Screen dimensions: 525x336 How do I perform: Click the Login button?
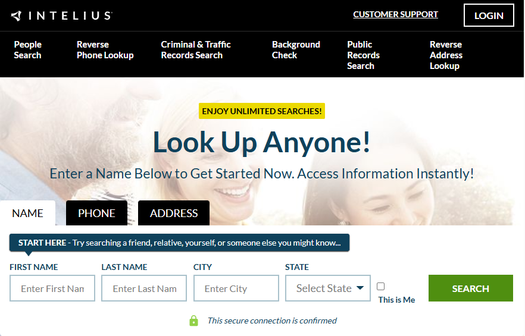(489, 15)
